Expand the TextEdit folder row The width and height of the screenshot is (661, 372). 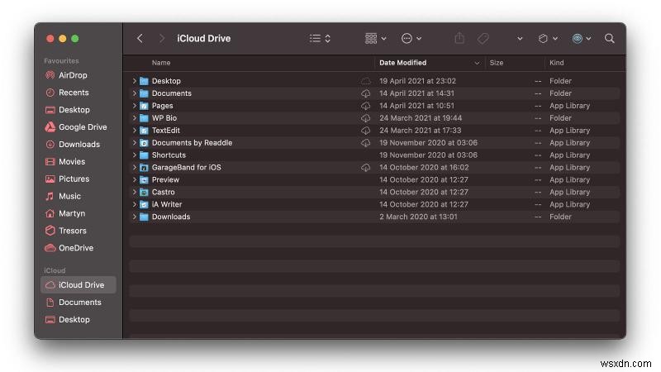tap(135, 131)
